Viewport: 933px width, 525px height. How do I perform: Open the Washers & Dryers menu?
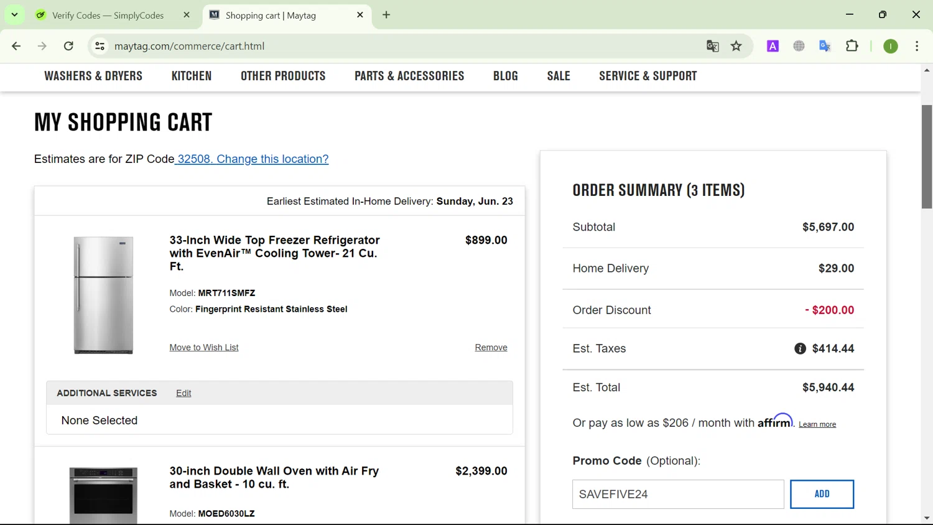coord(93,76)
